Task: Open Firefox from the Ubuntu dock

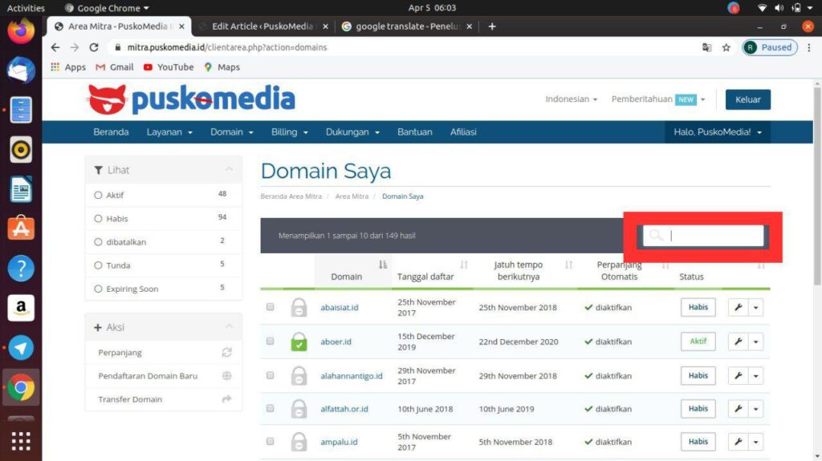Action: point(21,31)
